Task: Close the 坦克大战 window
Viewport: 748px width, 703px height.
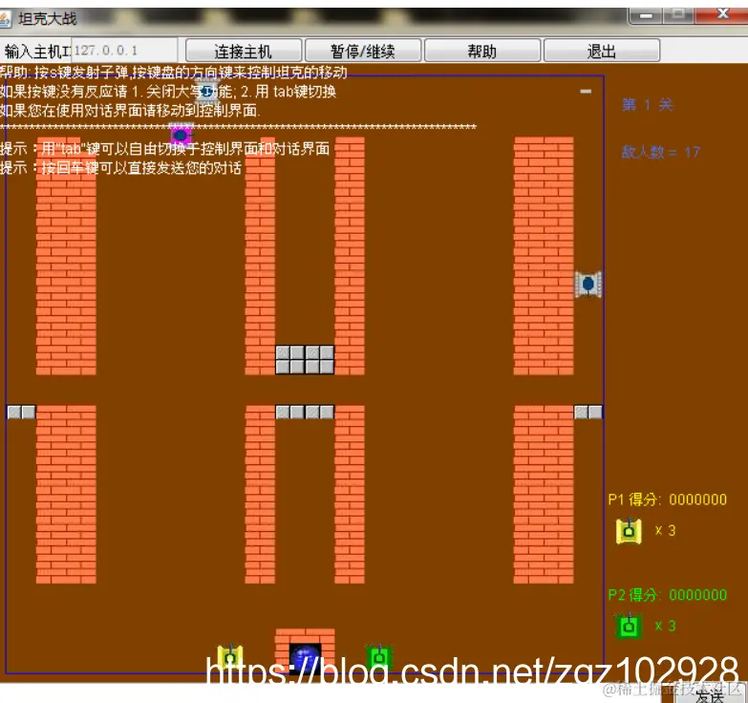Action: (x=722, y=14)
